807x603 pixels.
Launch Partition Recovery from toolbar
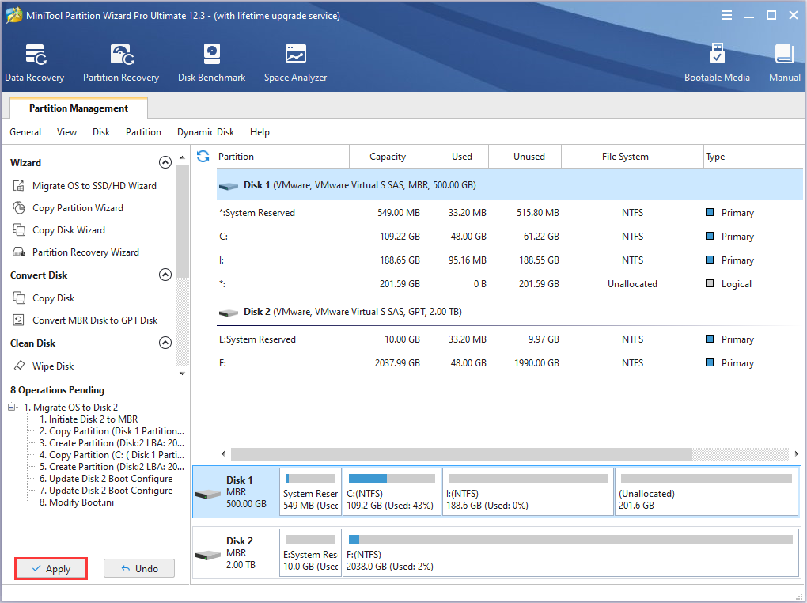point(121,63)
